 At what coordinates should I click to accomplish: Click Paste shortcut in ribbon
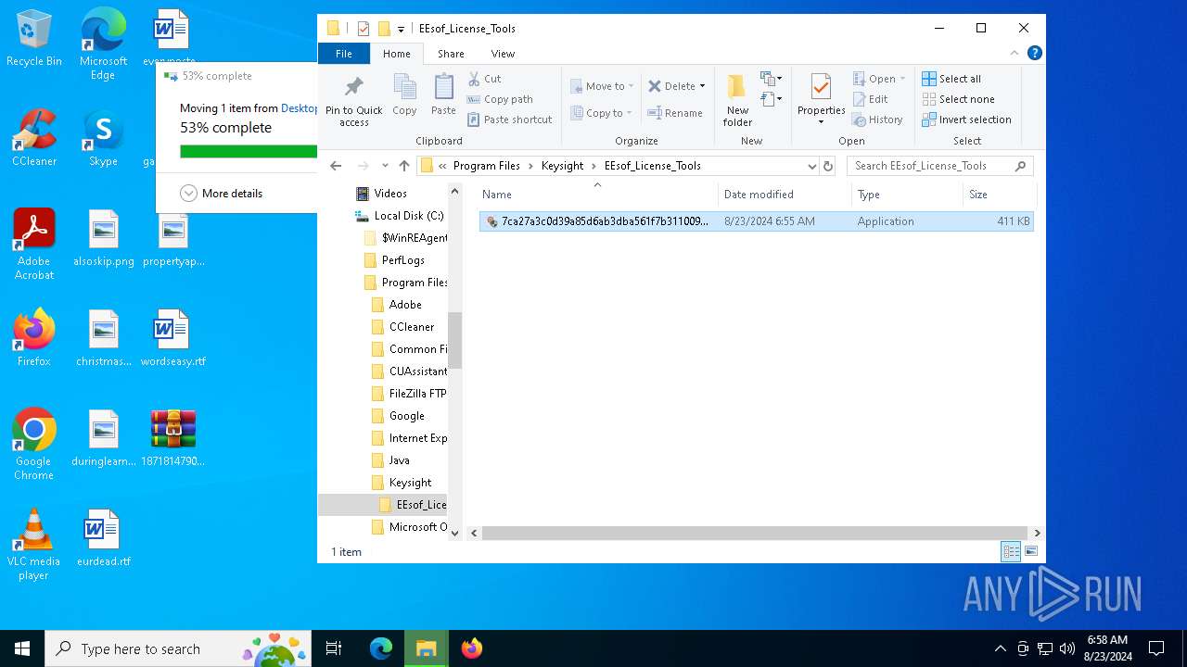click(510, 120)
